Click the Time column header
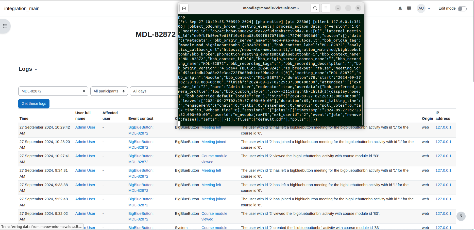The height and width of the screenshot is (230, 475). coord(24,119)
